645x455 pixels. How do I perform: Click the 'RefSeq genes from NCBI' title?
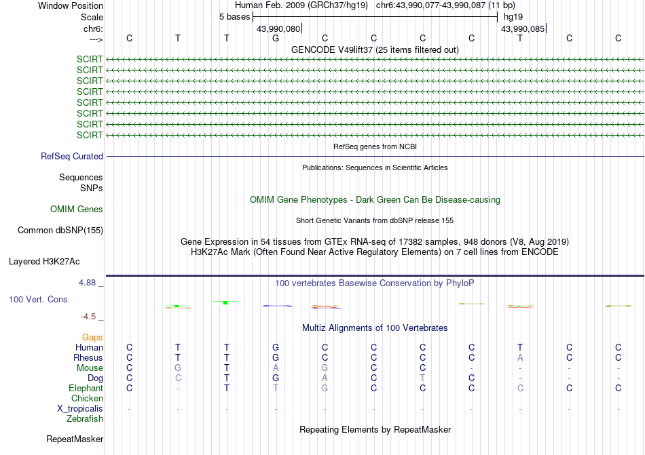(x=375, y=146)
